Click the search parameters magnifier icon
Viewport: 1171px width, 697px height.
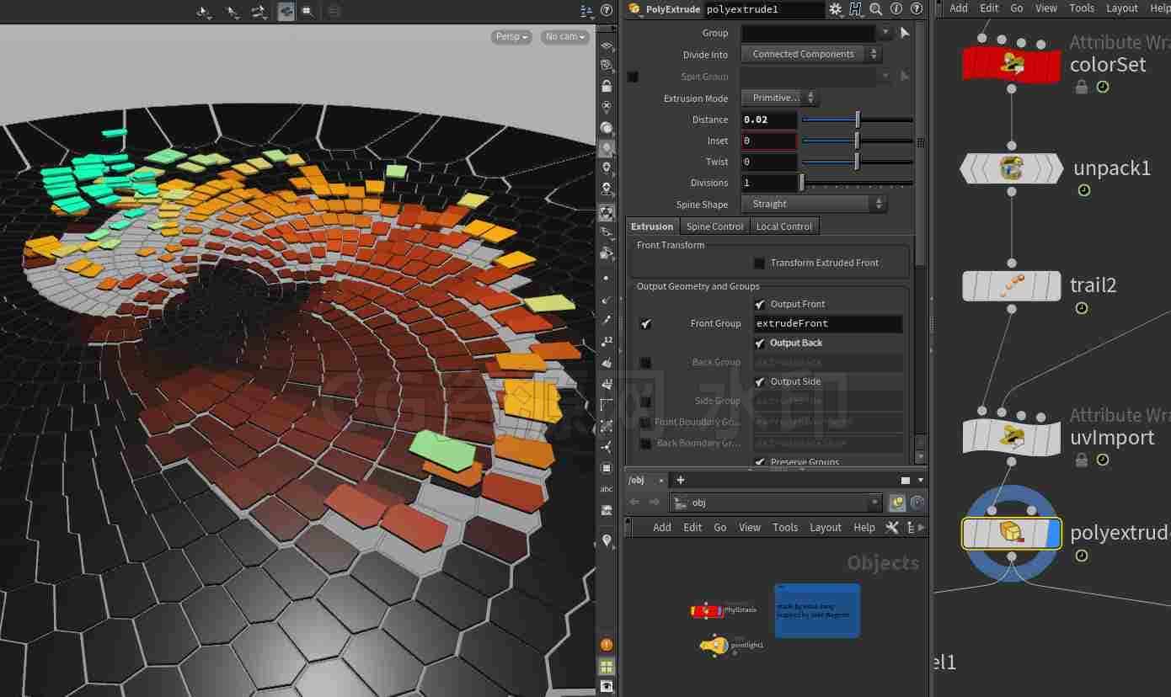(876, 9)
